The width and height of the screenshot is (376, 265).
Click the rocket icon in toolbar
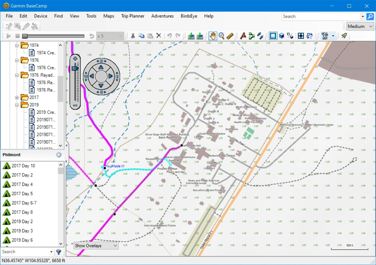tap(344, 36)
